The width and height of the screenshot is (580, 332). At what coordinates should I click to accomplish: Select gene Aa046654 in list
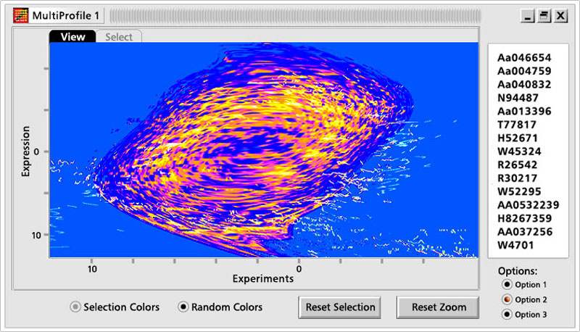[524, 58]
